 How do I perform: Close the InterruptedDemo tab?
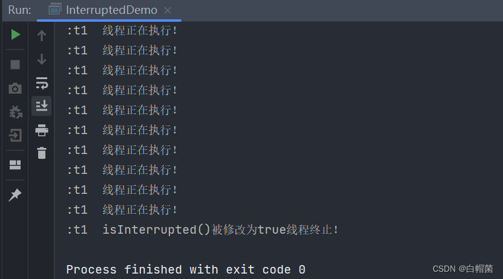point(168,10)
